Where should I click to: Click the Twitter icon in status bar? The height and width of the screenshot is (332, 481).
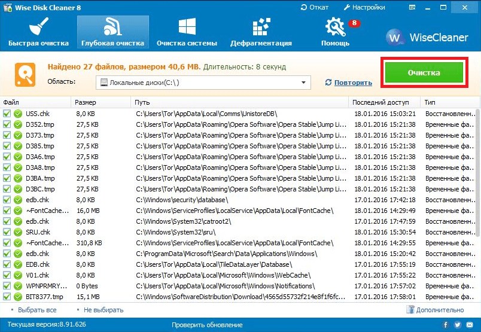coord(458,325)
